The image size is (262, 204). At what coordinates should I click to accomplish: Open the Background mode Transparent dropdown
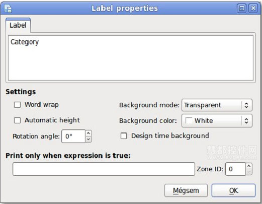[x=217, y=105]
